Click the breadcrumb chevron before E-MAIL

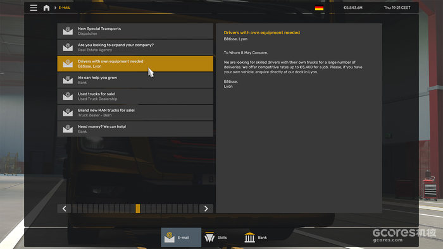coord(55,8)
